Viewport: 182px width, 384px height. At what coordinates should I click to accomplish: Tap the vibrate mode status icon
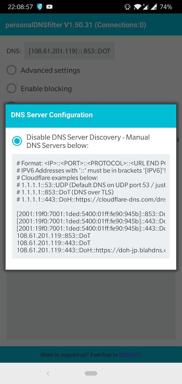click(x=127, y=7)
